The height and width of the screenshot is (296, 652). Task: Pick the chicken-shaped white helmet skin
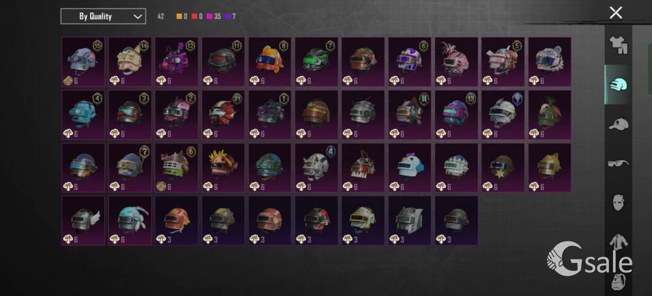(x=410, y=168)
